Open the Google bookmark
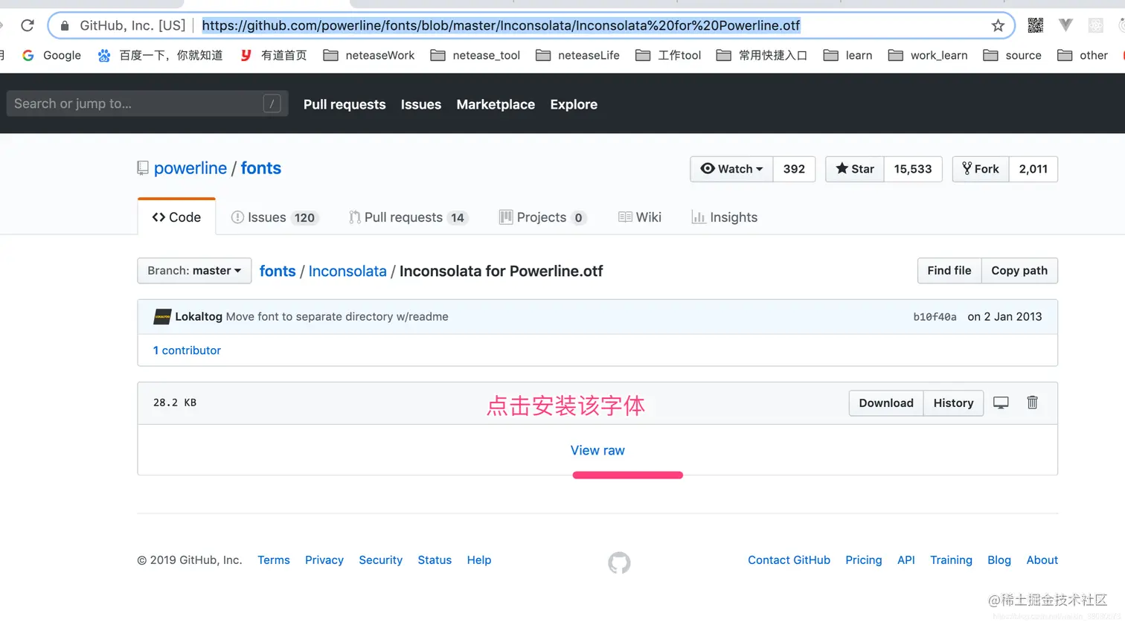The height and width of the screenshot is (625, 1125). 51,55
